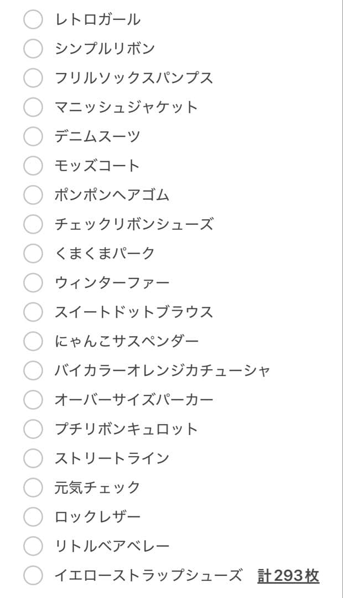Choose モッズコート from the list
Screen dimensions: 343x598
click(x=32, y=166)
